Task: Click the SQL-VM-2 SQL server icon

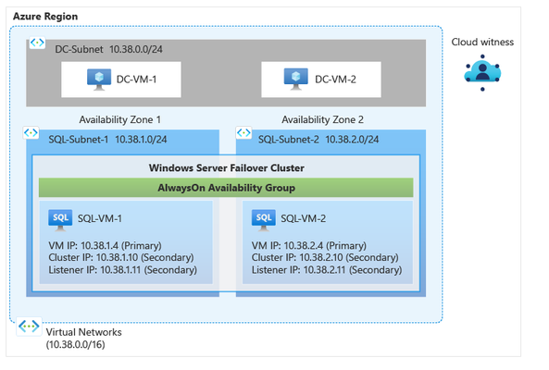Action: [263, 220]
